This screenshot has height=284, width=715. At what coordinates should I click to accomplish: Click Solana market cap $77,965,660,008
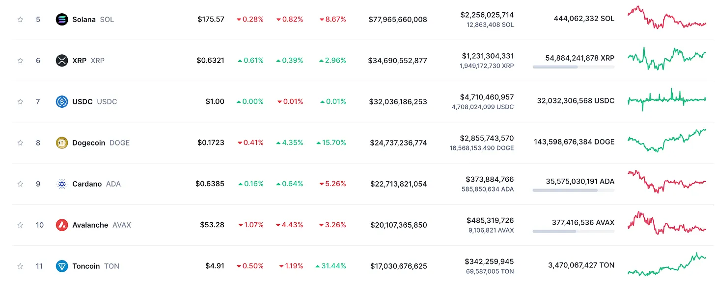398,20
